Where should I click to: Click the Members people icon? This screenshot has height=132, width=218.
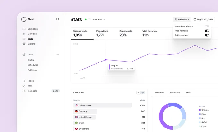pyautogui.click(x=24, y=91)
